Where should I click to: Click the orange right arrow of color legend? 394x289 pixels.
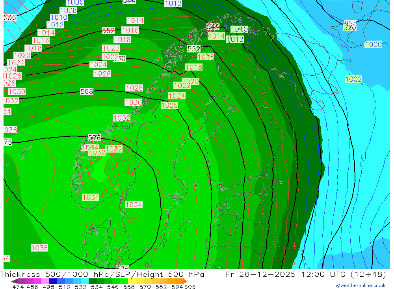point(185,281)
